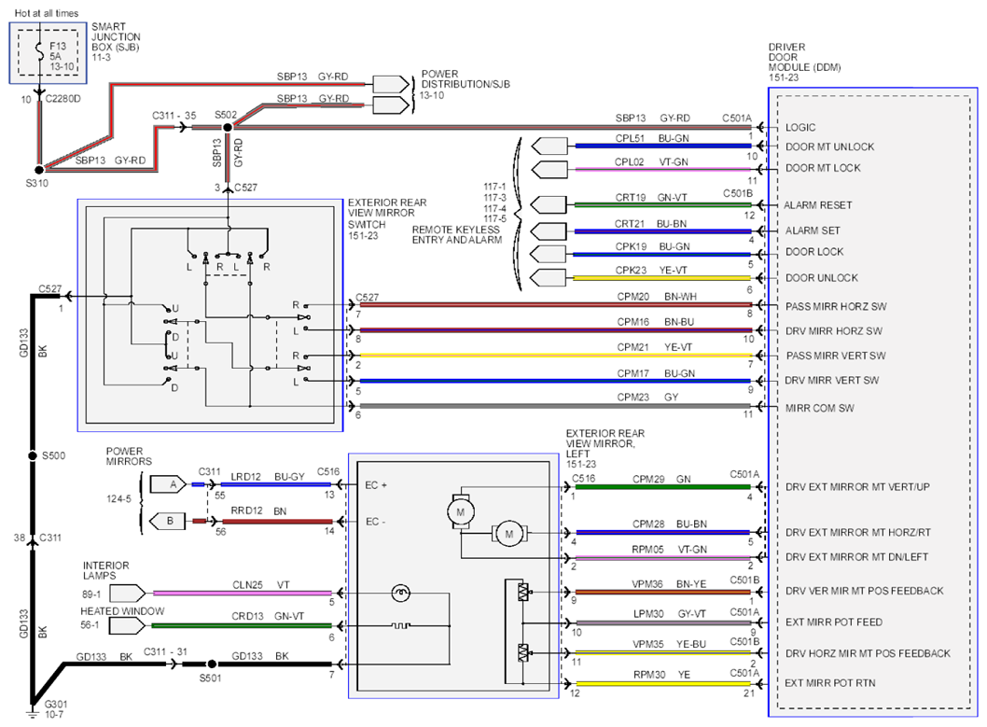This screenshot has height=727, width=987.
Task: Click the CPM23 GY wire label
Action: 647,398
